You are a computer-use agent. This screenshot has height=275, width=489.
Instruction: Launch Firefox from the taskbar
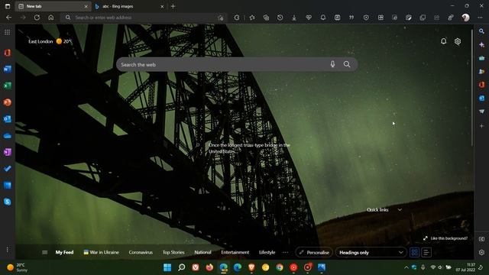click(209, 267)
